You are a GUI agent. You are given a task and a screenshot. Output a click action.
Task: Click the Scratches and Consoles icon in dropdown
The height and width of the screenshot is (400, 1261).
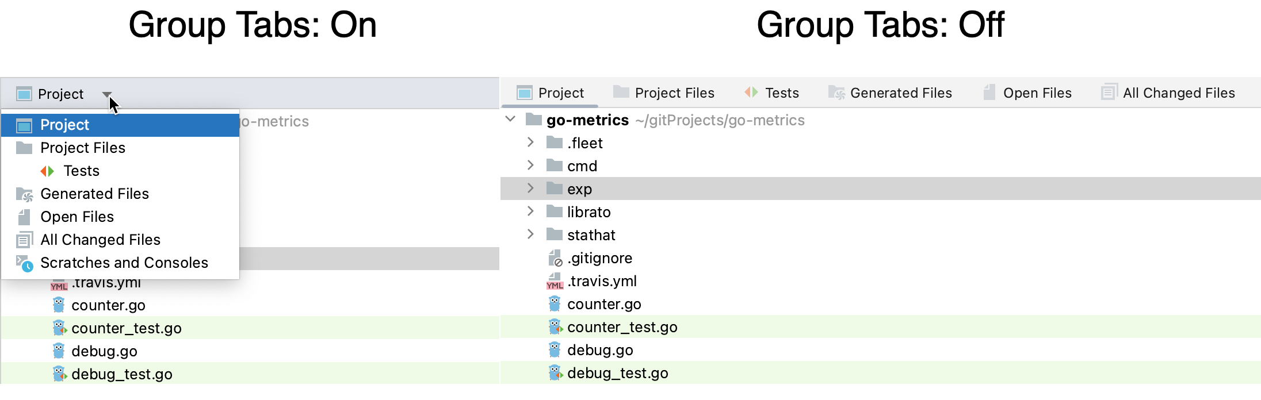click(24, 263)
